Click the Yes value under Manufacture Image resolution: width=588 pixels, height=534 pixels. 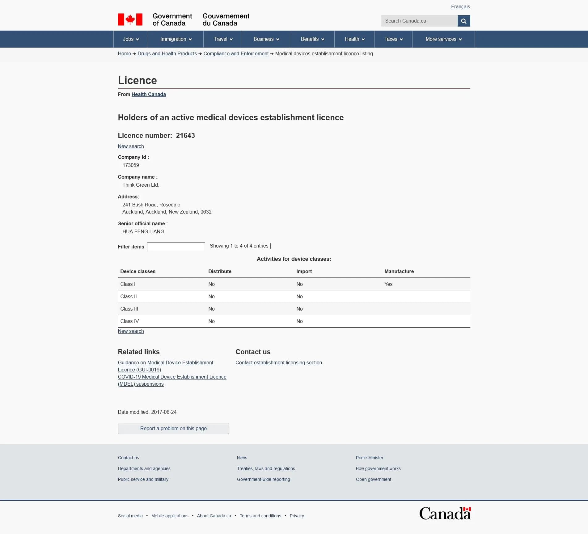[x=388, y=284]
